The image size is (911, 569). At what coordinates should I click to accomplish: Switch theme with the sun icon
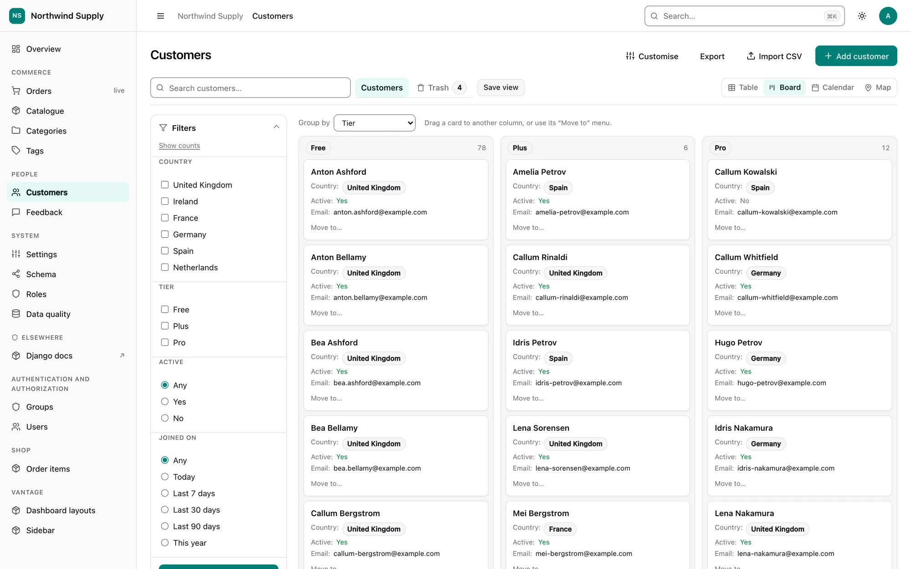tap(862, 16)
